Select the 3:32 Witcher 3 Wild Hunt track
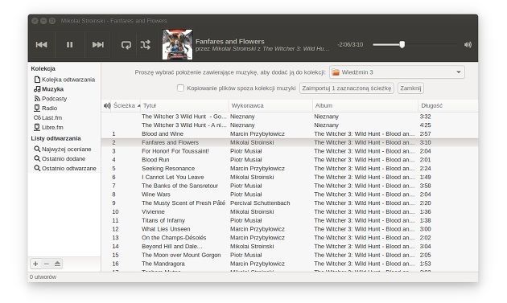 [x=290, y=117]
